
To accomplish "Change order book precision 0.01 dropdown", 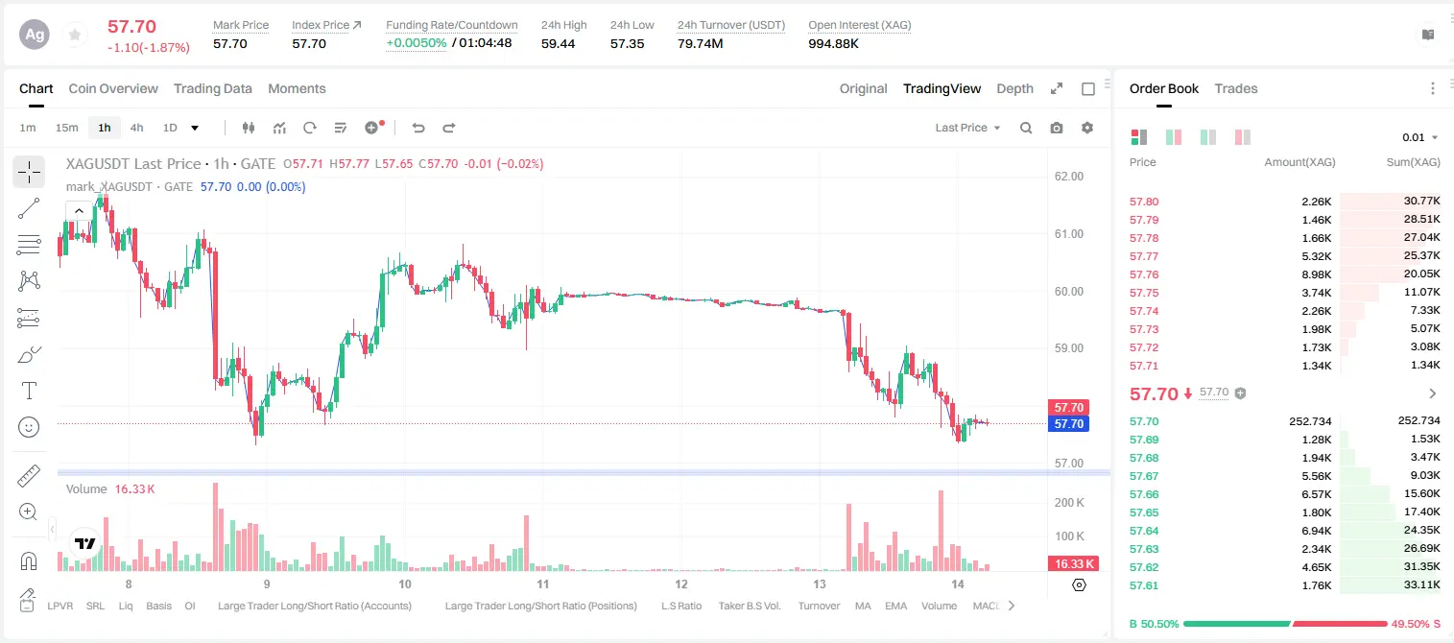I will (1420, 137).
